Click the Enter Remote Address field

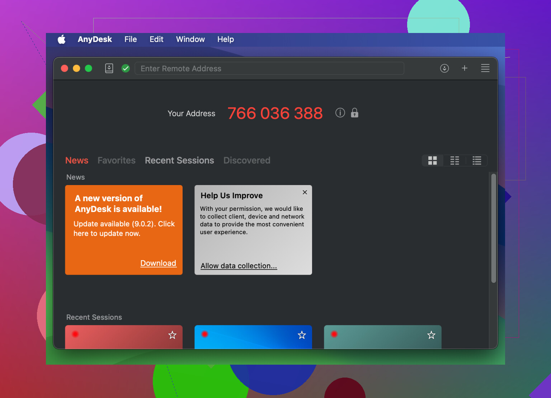tap(269, 68)
